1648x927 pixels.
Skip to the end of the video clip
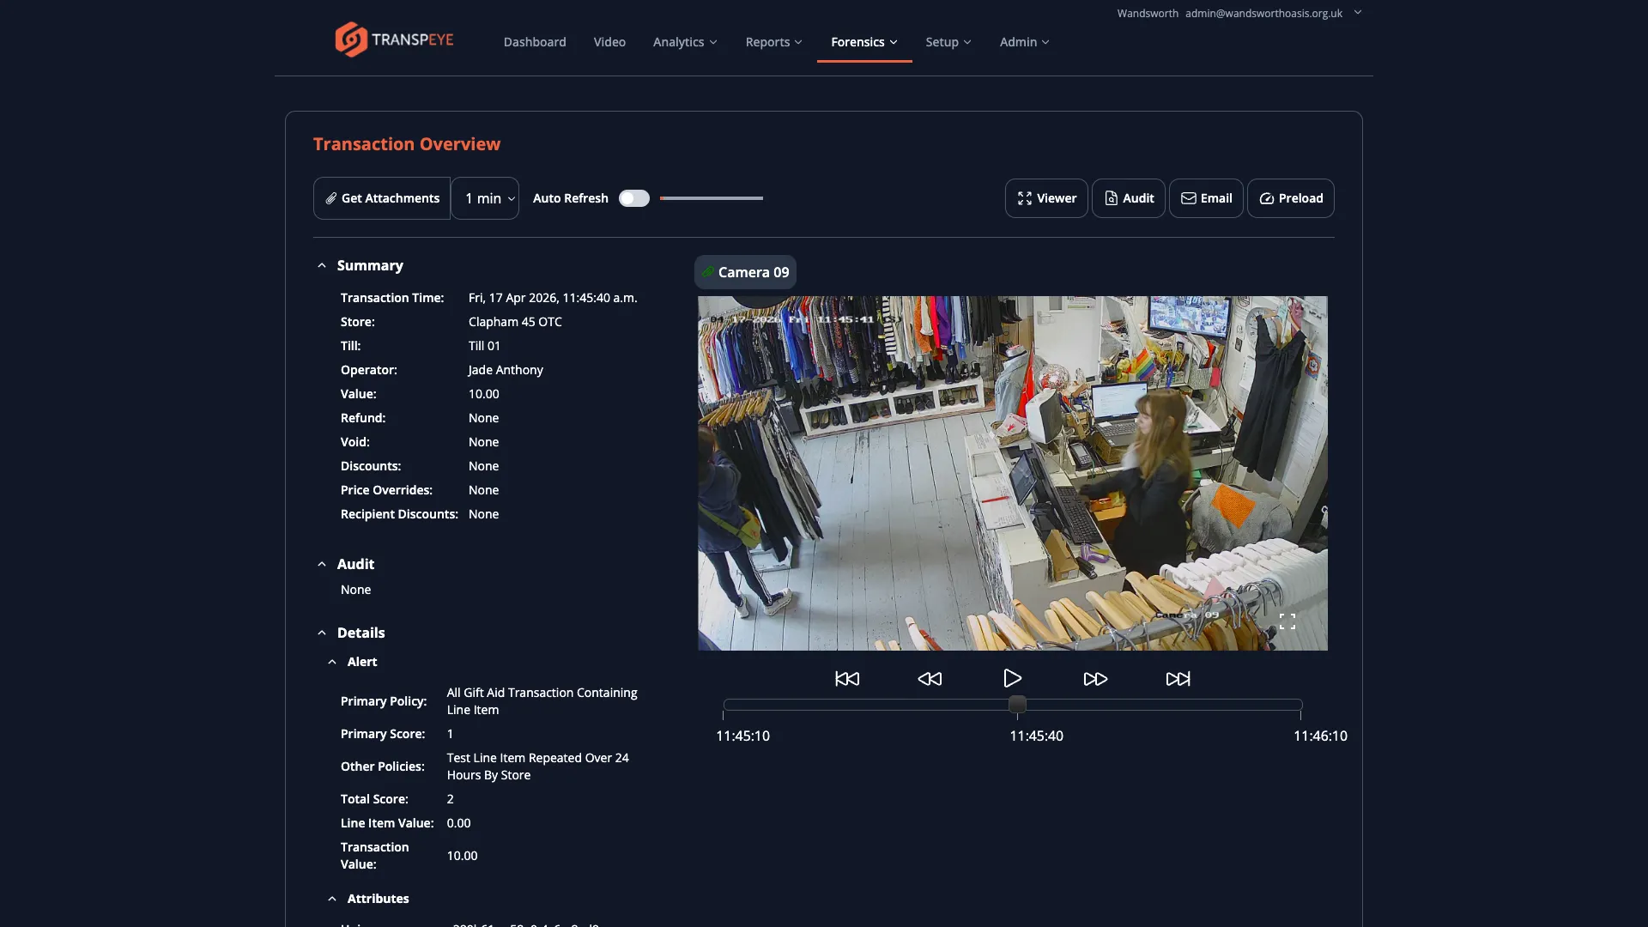(1177, 678)
